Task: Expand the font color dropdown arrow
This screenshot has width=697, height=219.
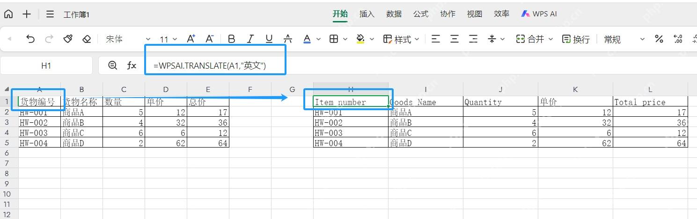Action: point(319,39)
